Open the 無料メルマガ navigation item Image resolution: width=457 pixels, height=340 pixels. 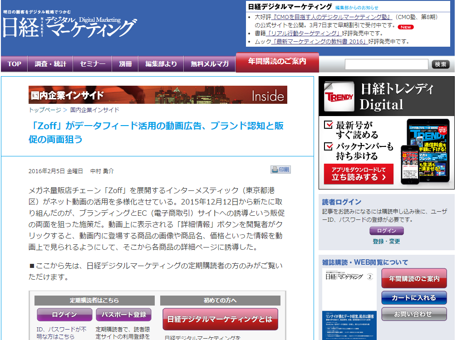pyautogui.click(x=210, y=64)
